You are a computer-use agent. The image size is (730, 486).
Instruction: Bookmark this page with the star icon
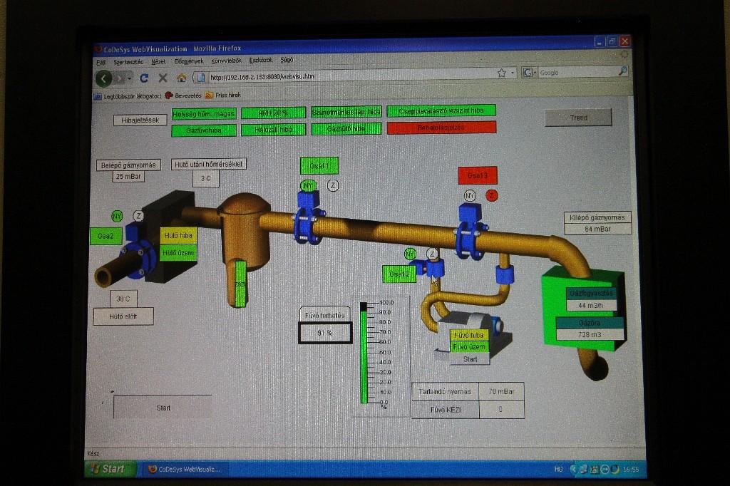tap(502, 73)
